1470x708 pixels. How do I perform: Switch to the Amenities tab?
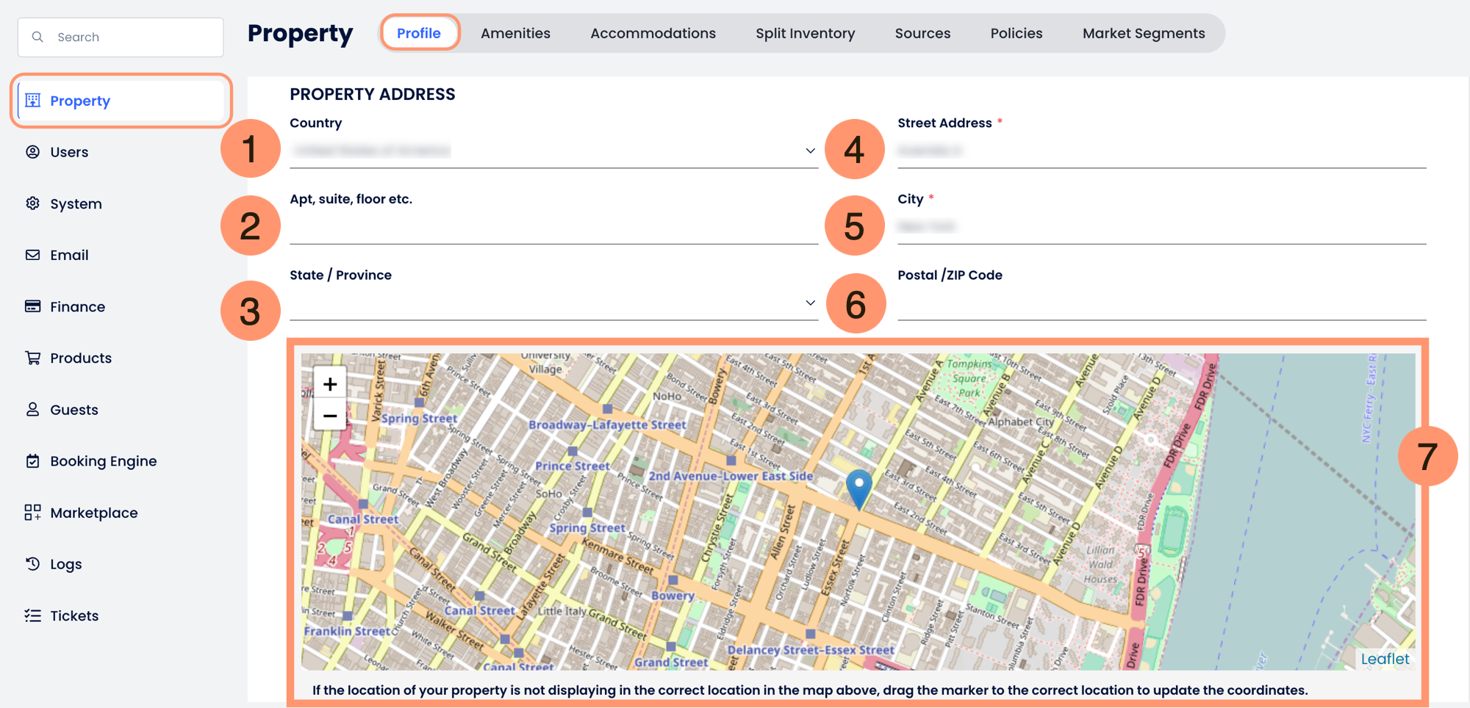(515, 33)
